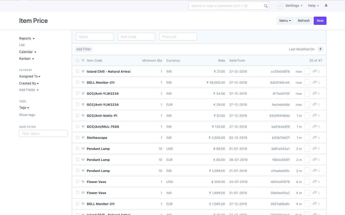
Task: Open comments icon on Island Chill row
Action: click(315, 72)
